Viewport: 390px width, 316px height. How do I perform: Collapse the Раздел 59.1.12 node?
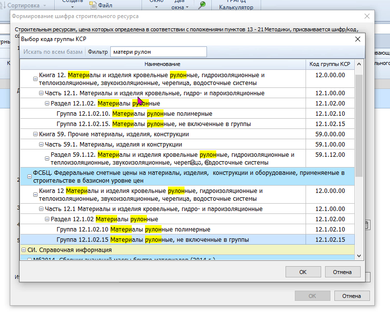point(47,155)
